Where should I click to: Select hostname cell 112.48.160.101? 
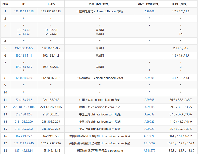coord(51,78)
